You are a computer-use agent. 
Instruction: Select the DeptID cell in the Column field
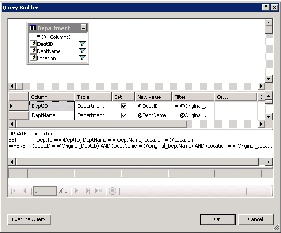(52, 106)
